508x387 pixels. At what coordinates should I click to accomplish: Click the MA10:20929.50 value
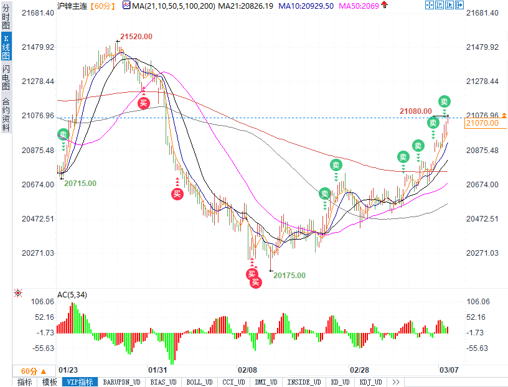306,6
